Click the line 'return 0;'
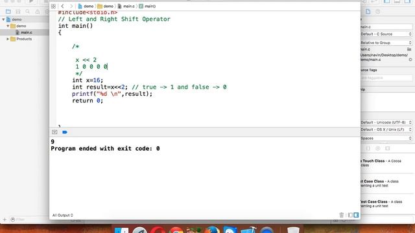The width and height of the screenshot is (415, 233). tap(88, 101)
